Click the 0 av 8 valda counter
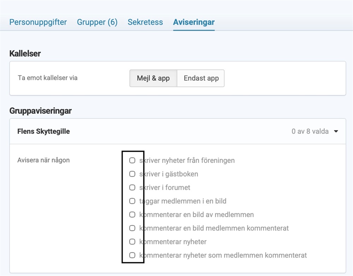353x276 pixels. coord(310,131)
